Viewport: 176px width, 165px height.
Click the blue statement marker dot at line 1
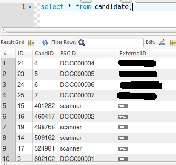pos(30,7)
